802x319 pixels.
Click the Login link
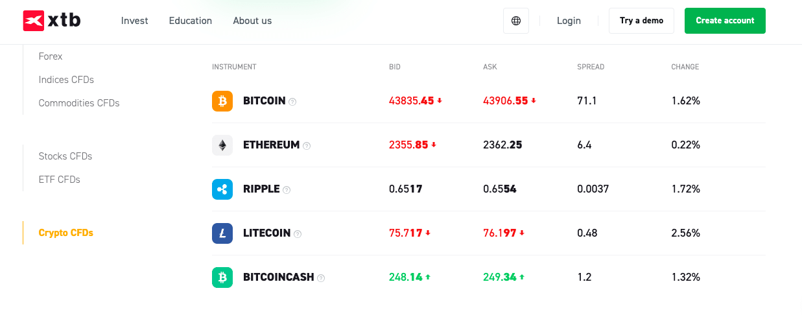click(x=569, y=21)
